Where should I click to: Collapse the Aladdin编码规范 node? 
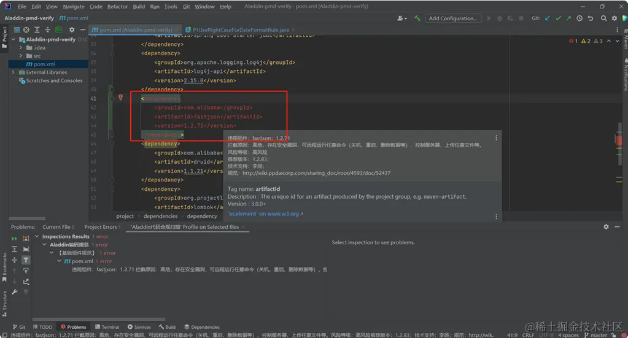pyautogui.click(x=44, y=245)
